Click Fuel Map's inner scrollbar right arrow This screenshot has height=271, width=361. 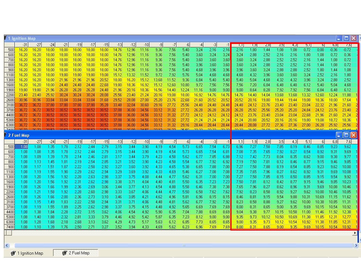pyautogui.click(x=355, y=233)
